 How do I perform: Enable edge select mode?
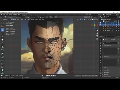(x=13, y=19)
